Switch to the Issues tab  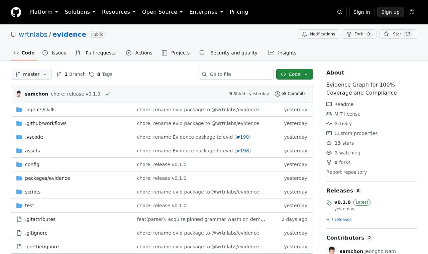tap(55, 53)
